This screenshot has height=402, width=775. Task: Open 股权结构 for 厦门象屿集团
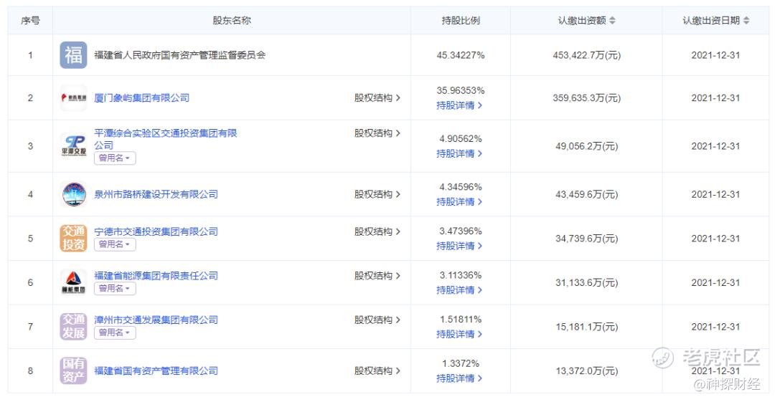377,97
